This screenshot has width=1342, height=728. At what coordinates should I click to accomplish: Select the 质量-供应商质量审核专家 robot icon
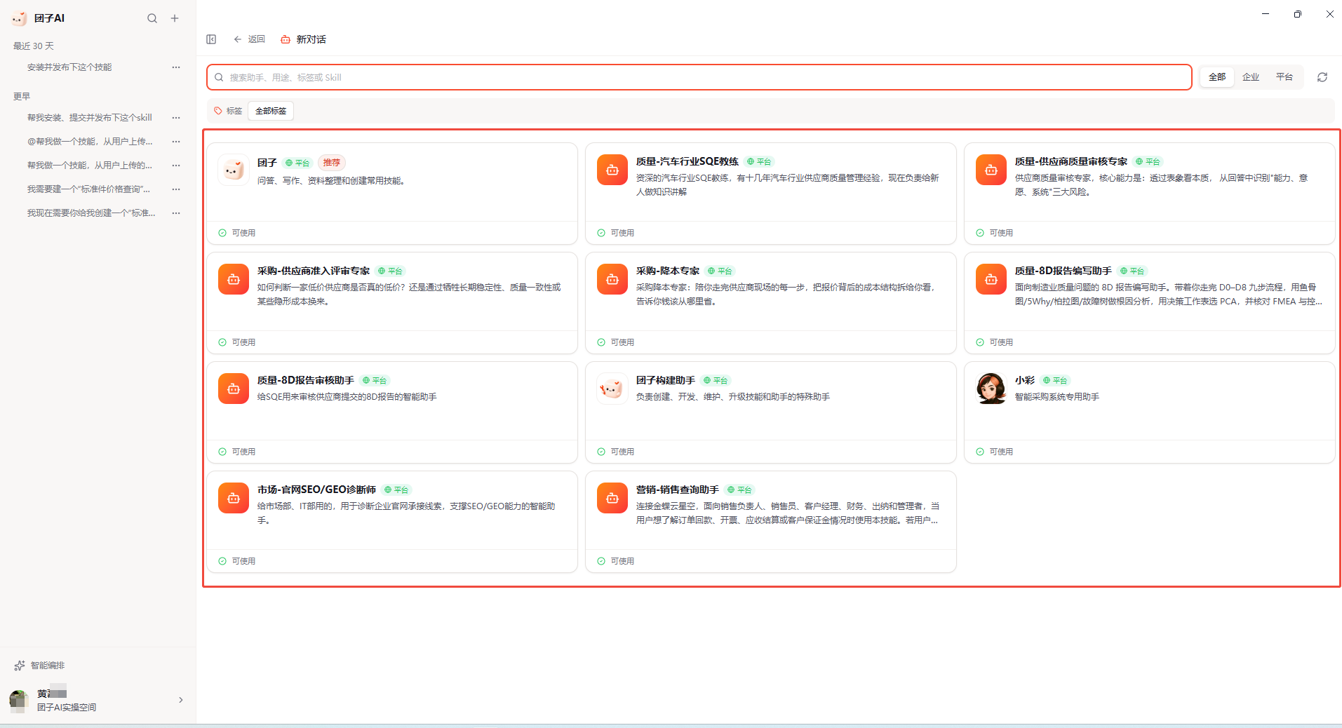point(991,170)
